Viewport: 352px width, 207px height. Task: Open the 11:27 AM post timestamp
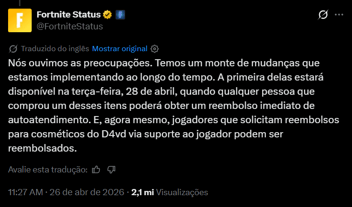tap(26, 192)
